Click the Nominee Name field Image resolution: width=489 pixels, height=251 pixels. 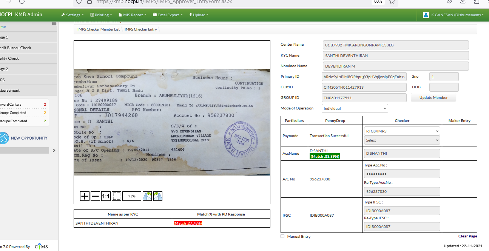click(396, 66)
